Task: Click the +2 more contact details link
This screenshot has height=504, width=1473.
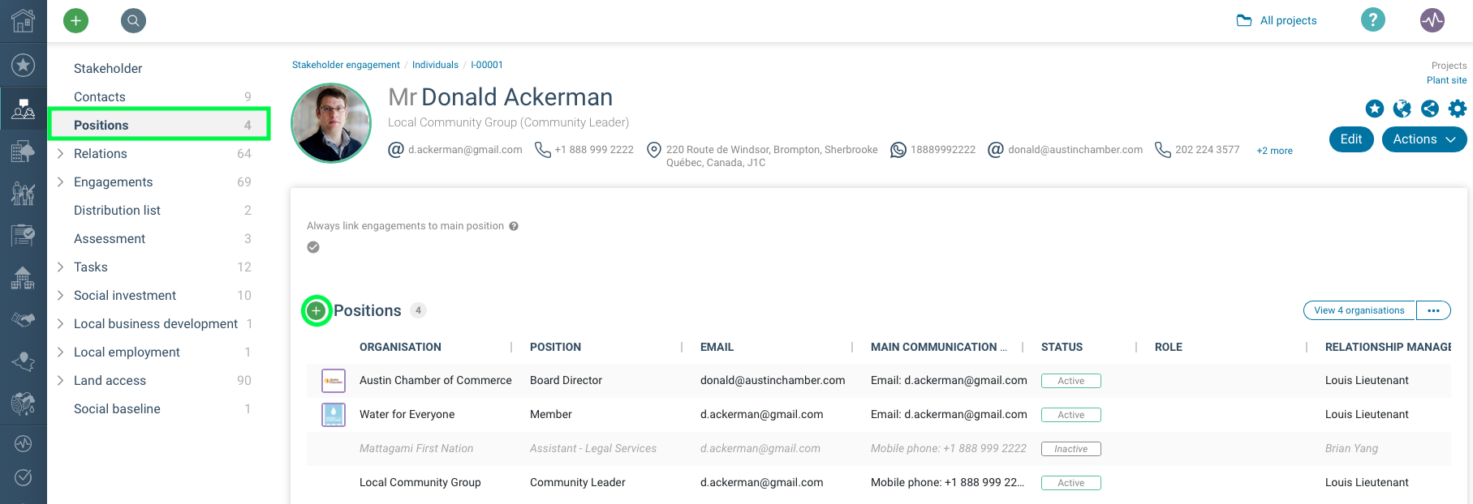Action: coord(1274,151)
